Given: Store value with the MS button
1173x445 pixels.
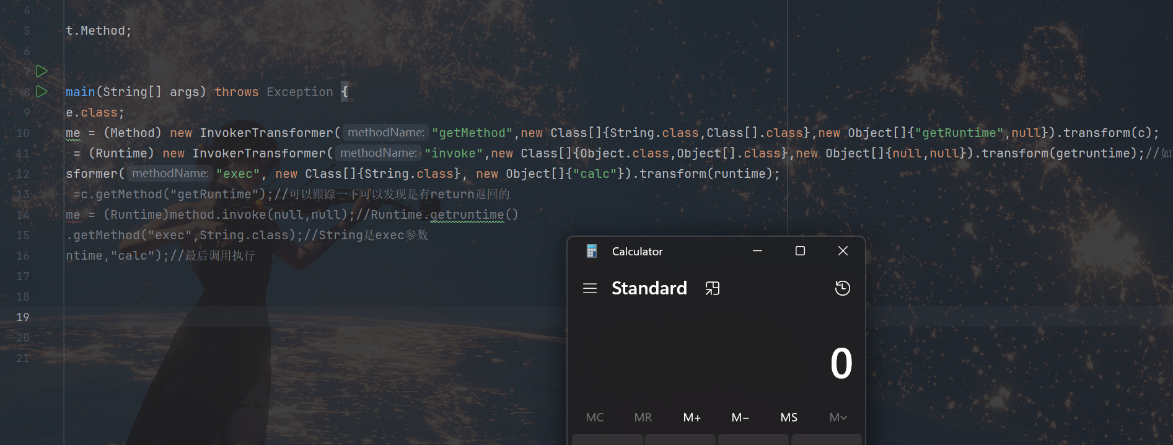Looking at the screenshot, I should pos(789,417).
